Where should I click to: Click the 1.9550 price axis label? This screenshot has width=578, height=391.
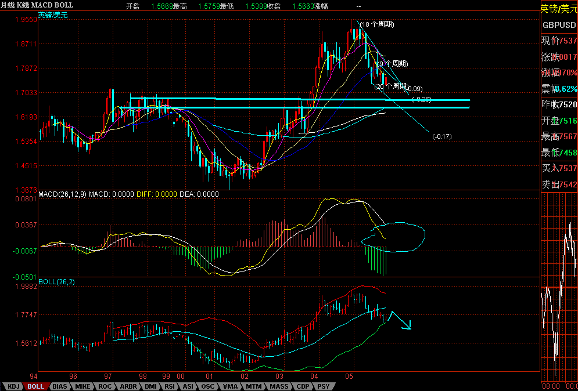26,19
